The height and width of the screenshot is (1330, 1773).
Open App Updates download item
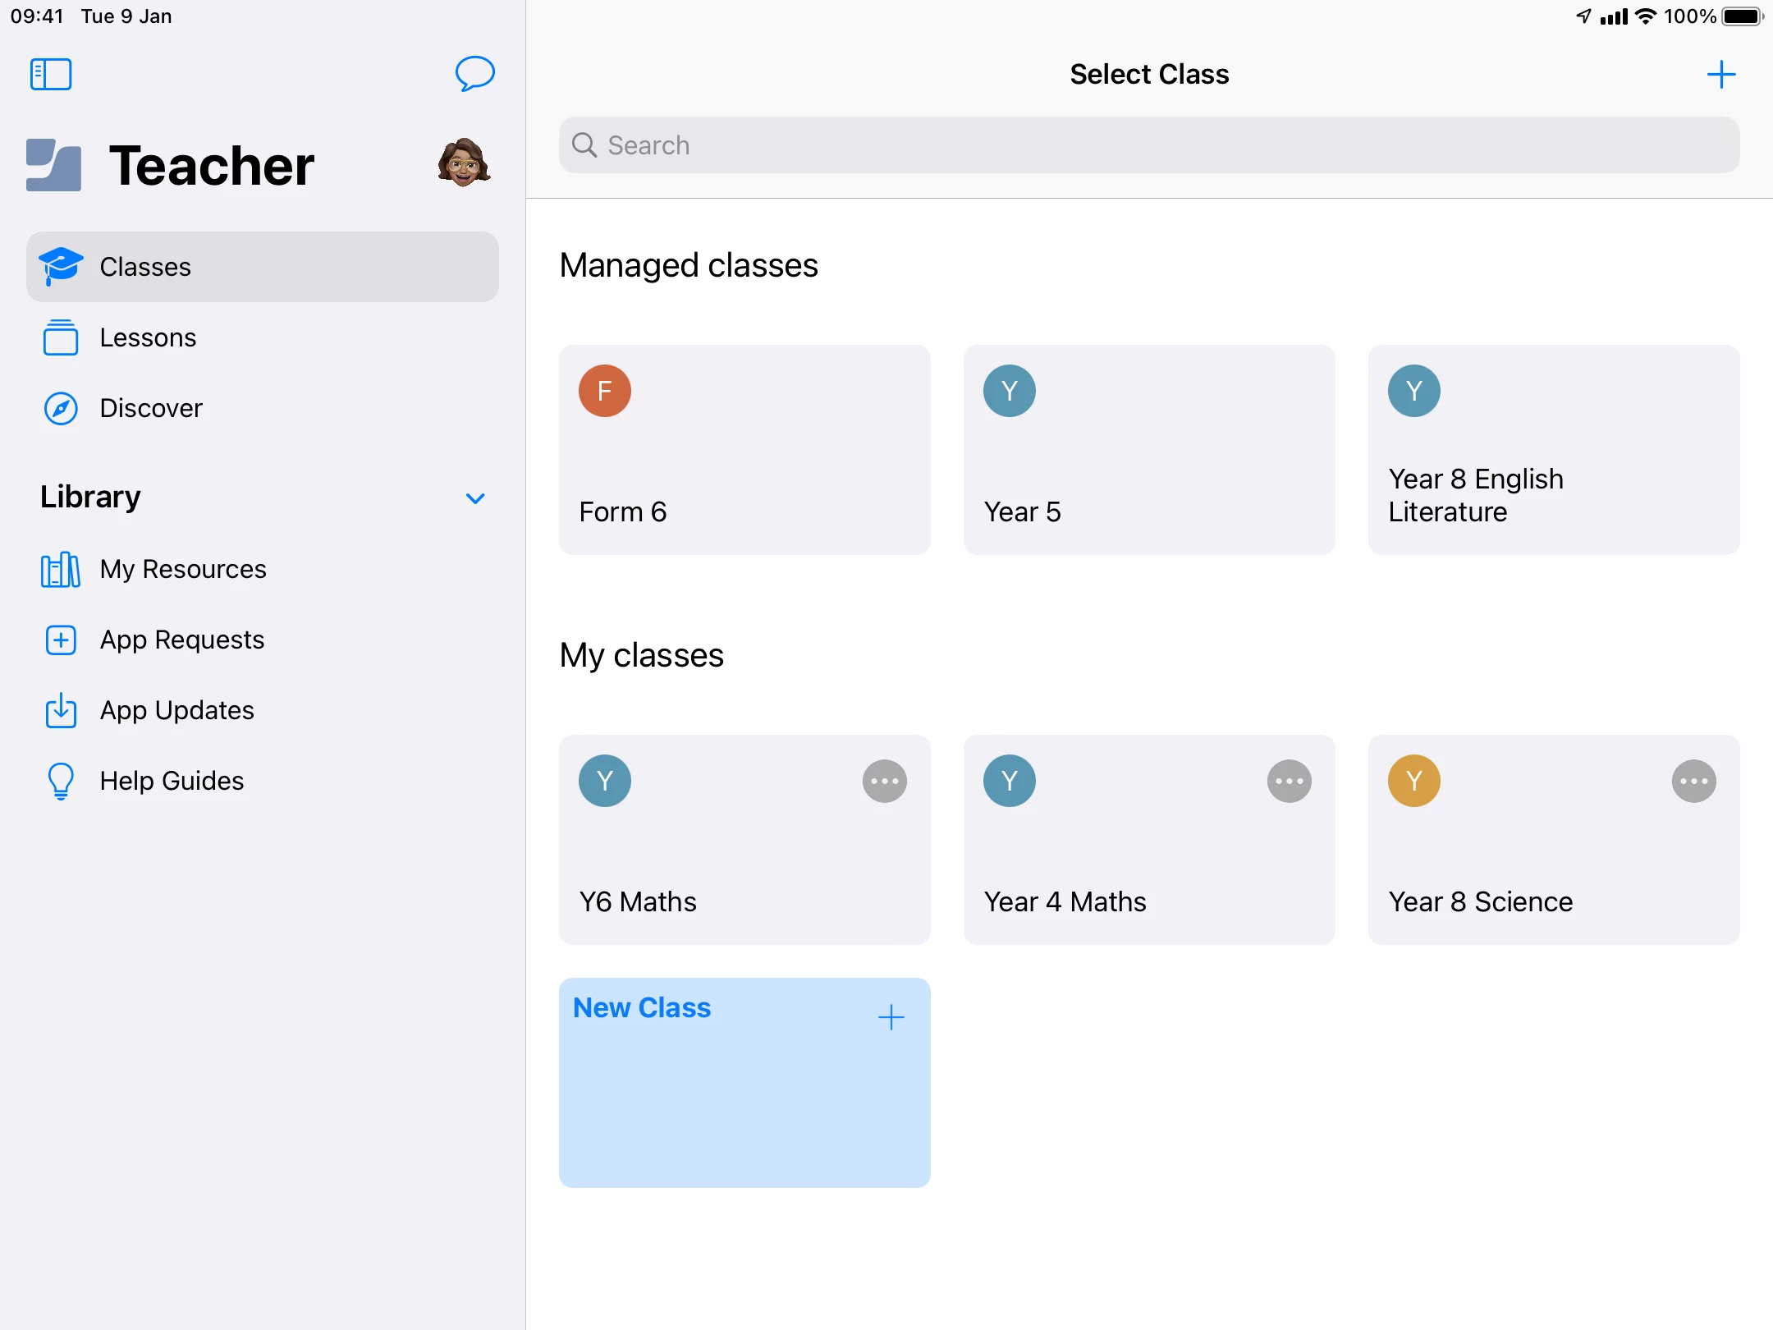pyautogui.click(x=176, y=710)
